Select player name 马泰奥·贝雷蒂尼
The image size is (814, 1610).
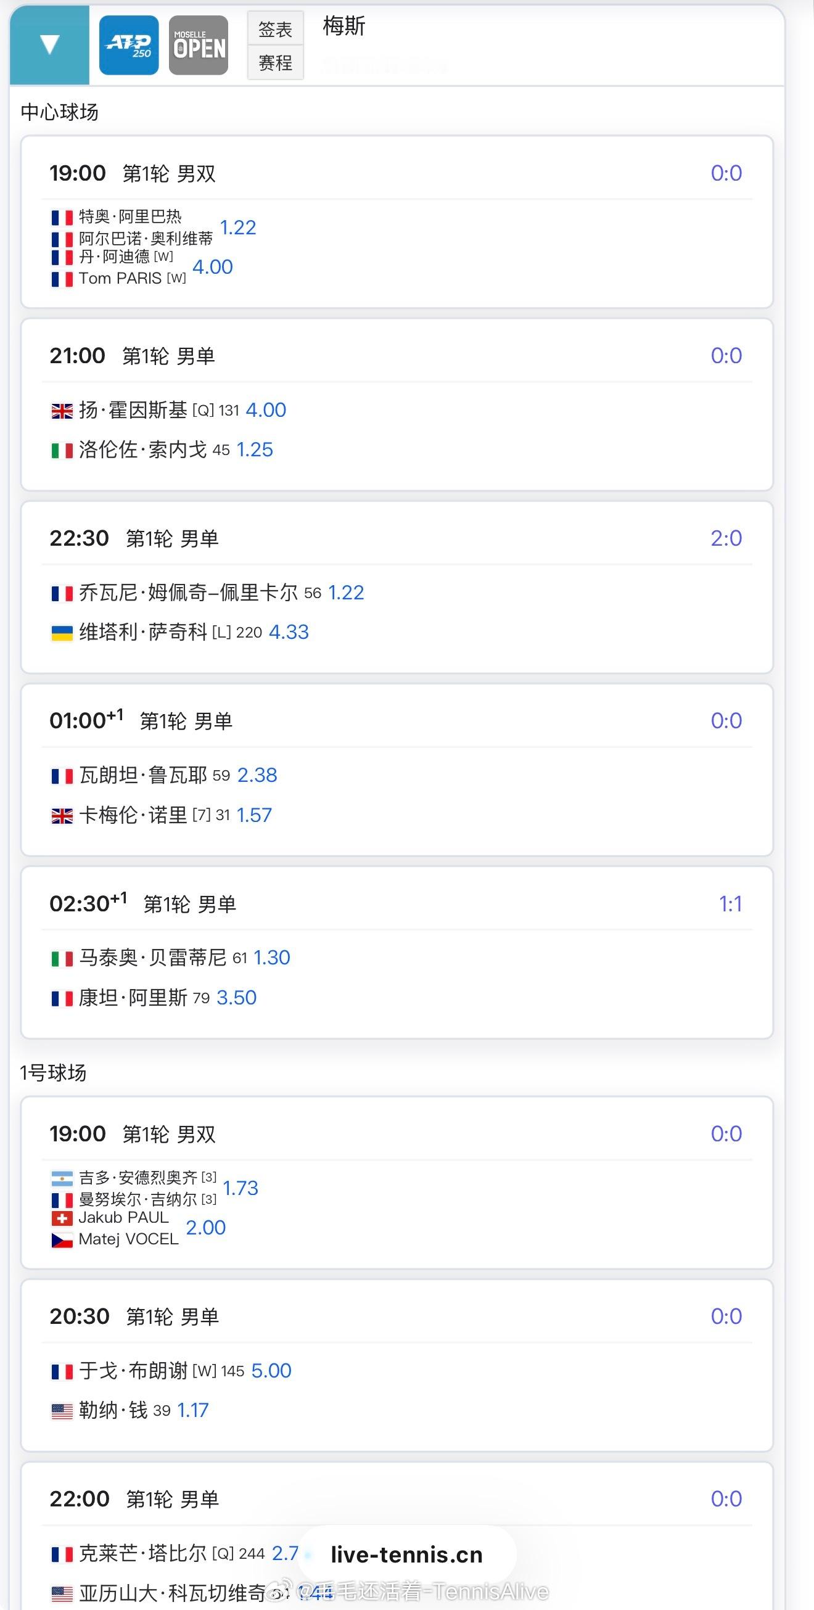(152, 958)
